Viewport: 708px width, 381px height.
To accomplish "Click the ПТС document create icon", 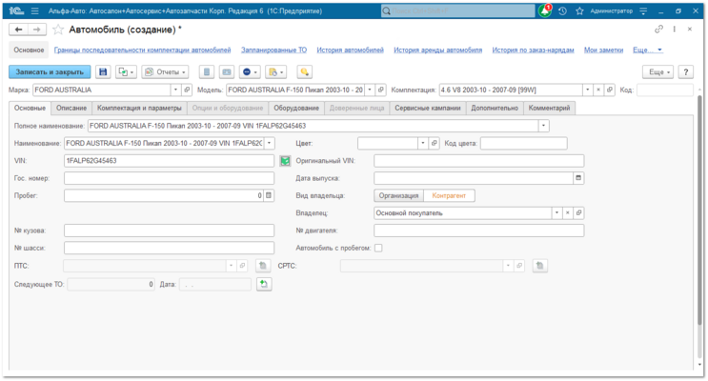I will coord(263,266).
